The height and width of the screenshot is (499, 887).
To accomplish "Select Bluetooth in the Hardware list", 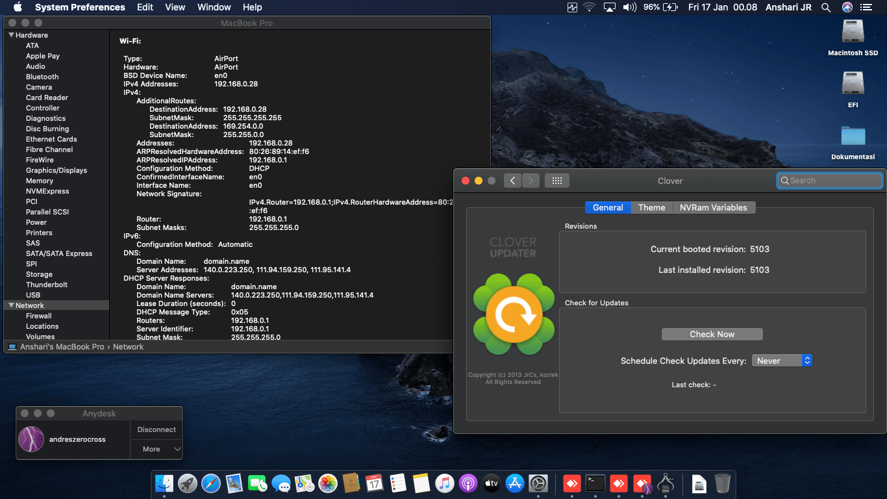I will point(42,77).
